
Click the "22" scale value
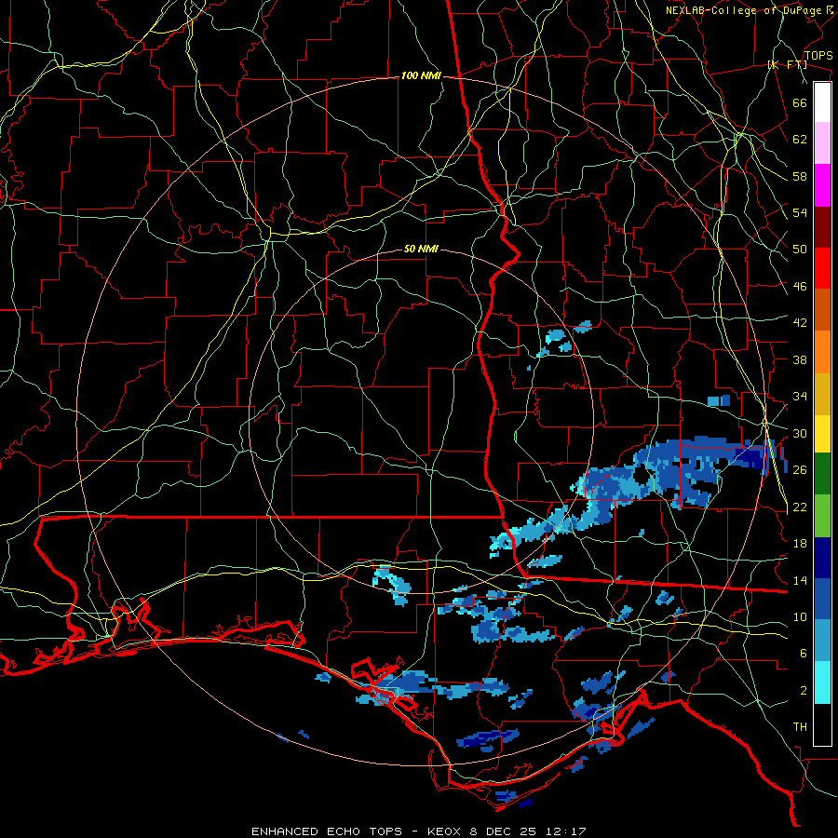[800, 507]
